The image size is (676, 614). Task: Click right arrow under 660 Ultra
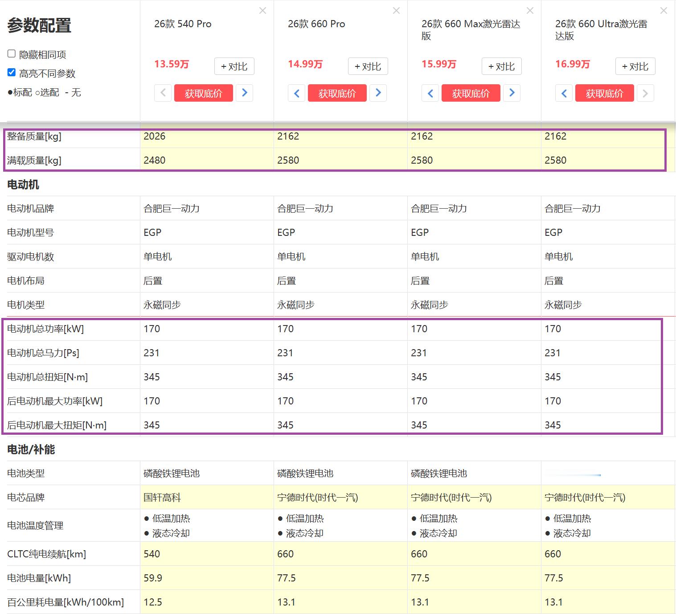645,93
